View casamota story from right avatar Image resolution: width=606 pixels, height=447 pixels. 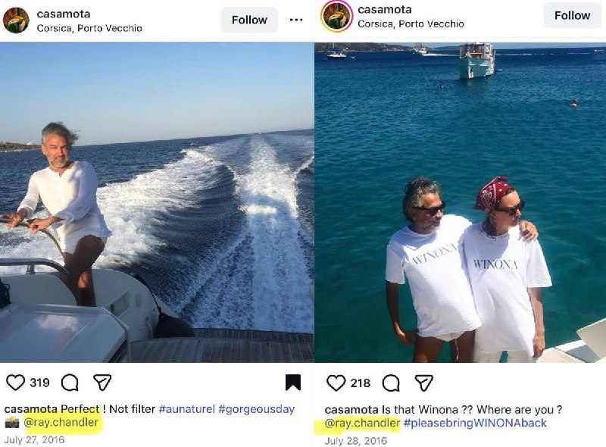pos(336,16)
